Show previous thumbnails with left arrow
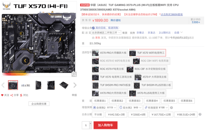 point(3,85)
